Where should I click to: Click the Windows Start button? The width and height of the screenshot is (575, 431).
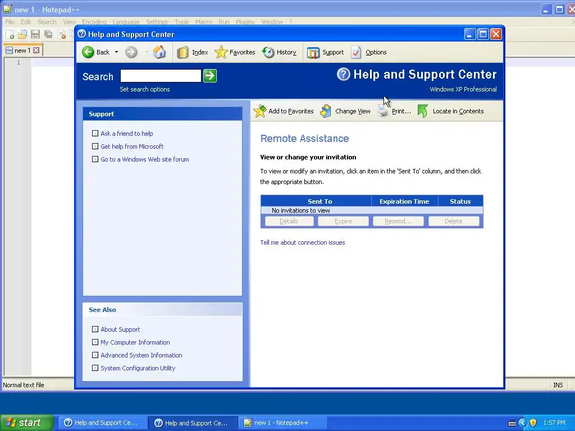(x=26, y=423)
